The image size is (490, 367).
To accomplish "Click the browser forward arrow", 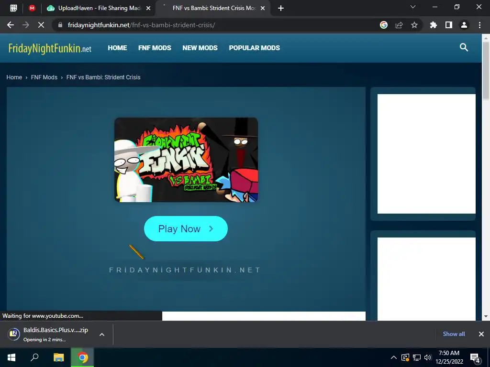I will [x=26, y=25].
